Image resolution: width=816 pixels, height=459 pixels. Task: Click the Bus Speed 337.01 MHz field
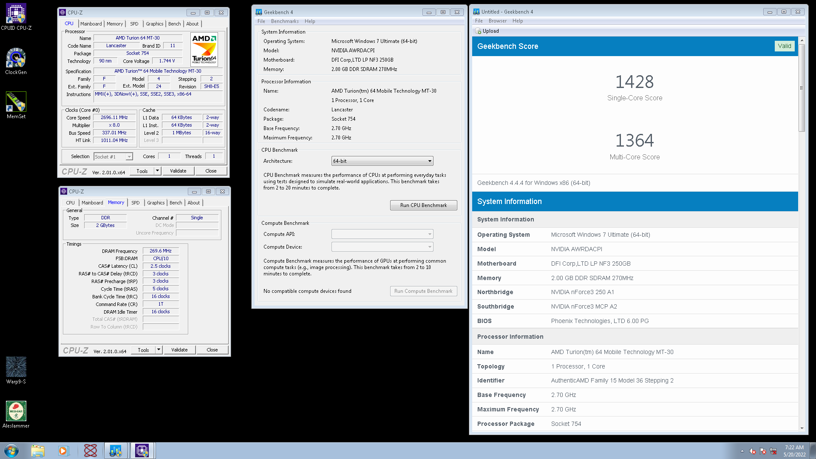pos(114,133)
